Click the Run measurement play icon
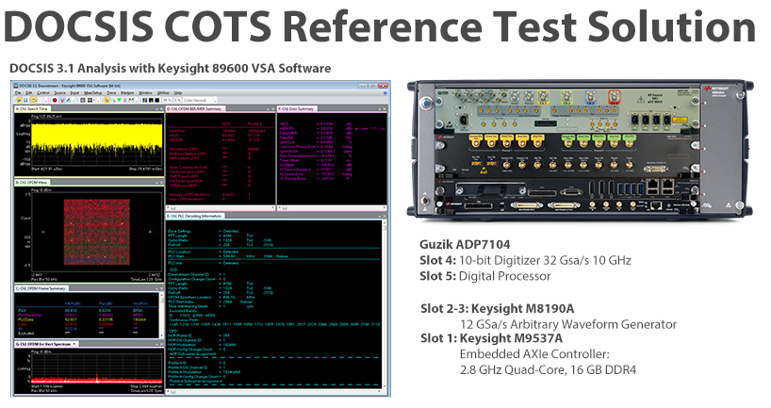Screen dimensions: 771x408 coord(19,100)
